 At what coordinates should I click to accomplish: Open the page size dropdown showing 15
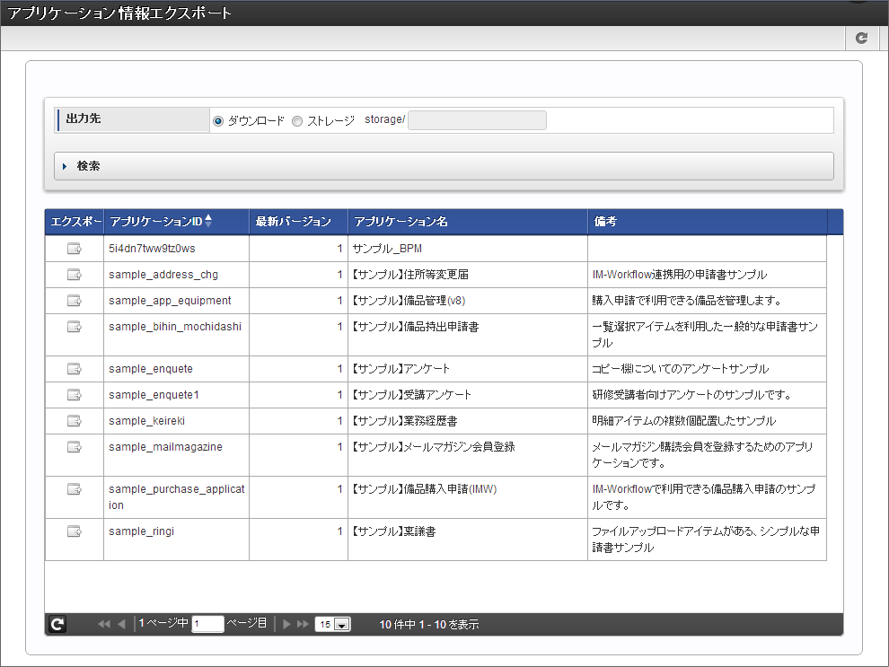click(x=332, y=623)
